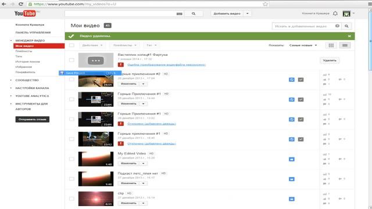Click the video count badge beside Мои видео

(x=108, y=26)
